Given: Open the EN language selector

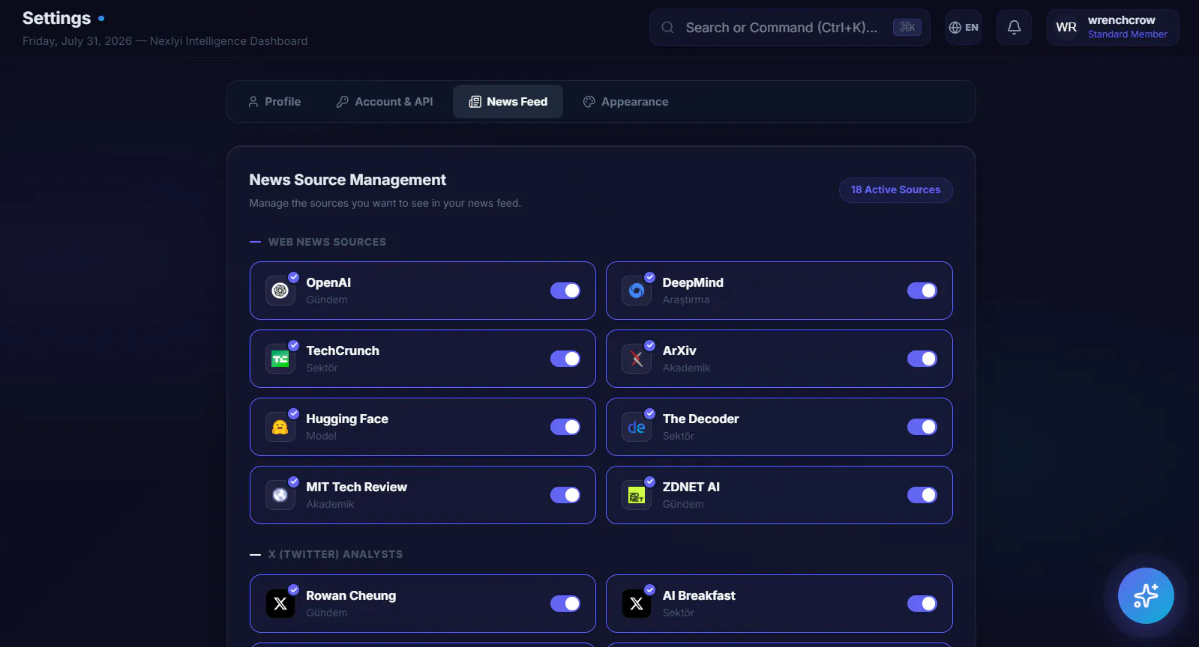Looking at the screenshot, I should pos(964,27).
